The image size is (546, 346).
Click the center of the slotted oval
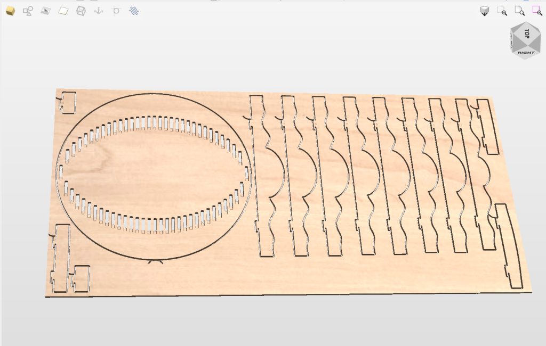coord(155,173)
